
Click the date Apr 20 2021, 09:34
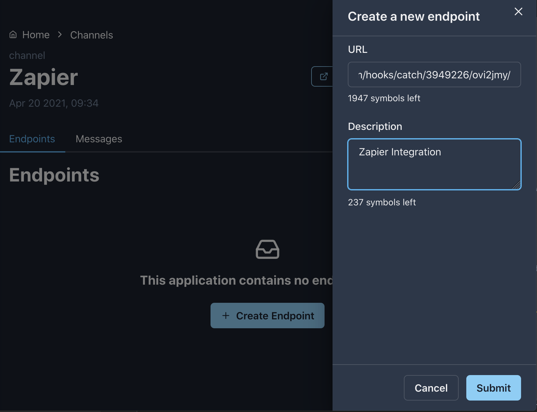point(54,103)
